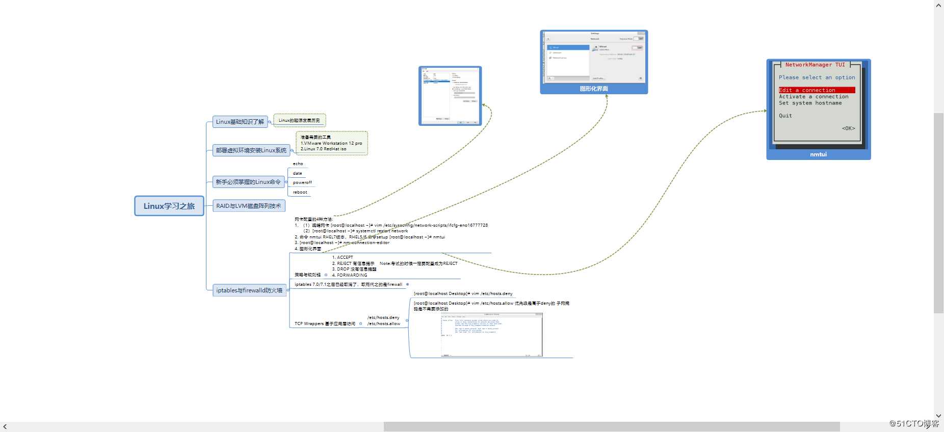Collapse the 新手必须掌握的Linux命令 branch circle

286,182
